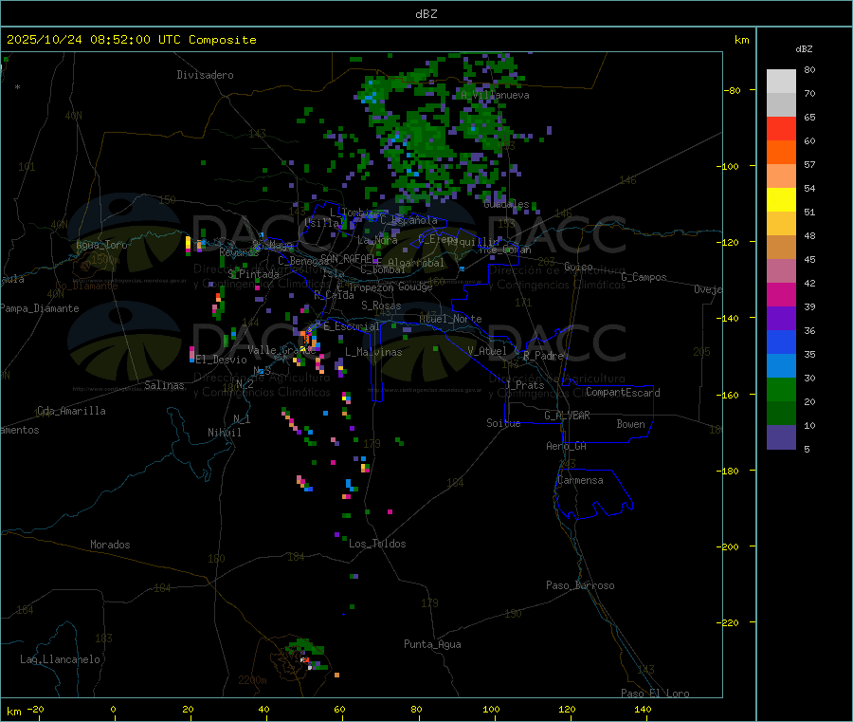Viewport: 853px width, 722px height.
Task: Select the light blue 30 dBZ swatch
Action: pyautogui.click(x=781, y=366)
